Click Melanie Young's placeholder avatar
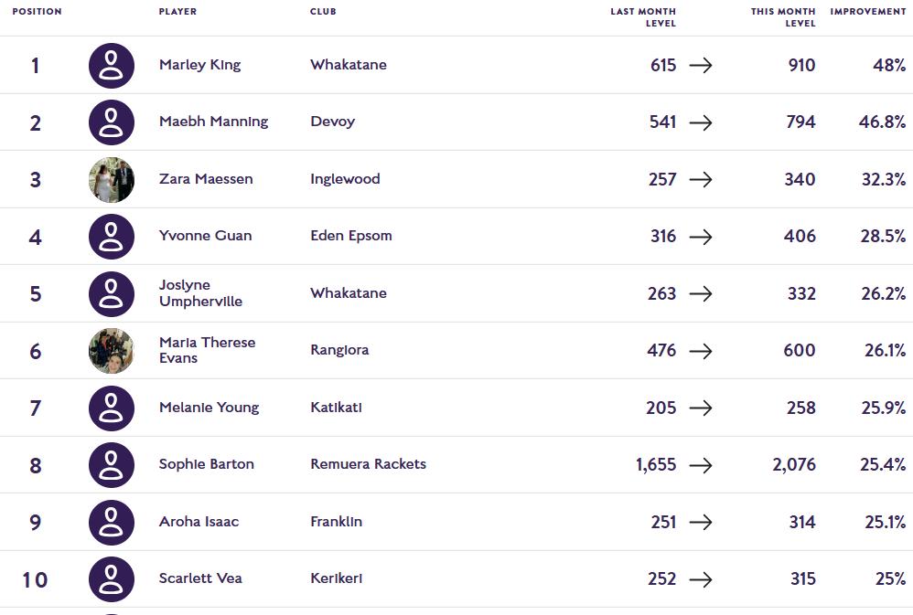Viewport: 913px width, 615px height. [112, 408]
